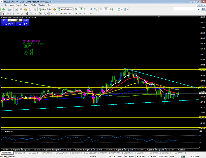Viewport: 206px width, 158px height.
Task: Zoom in on the chart
Action: click(91, 9)
